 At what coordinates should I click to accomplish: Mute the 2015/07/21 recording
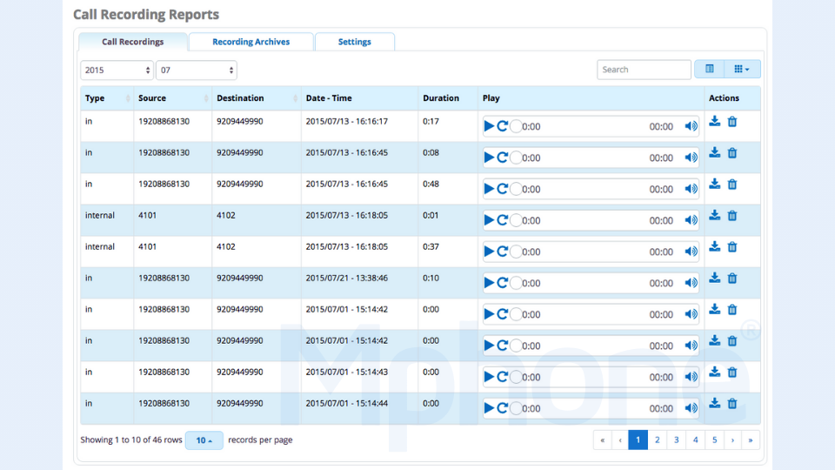point(691,283)
